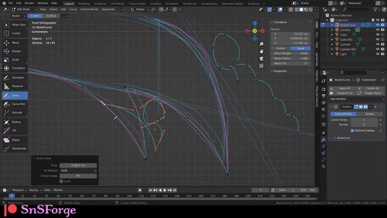Switch median coordinates to Global
Viewport: 387px width, 218px height.
pos(281,48)
